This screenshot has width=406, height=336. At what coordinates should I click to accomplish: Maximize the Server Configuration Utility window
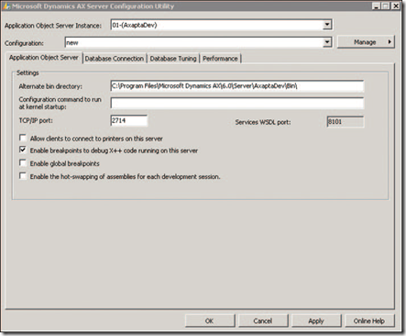click(x=386, y=6)
